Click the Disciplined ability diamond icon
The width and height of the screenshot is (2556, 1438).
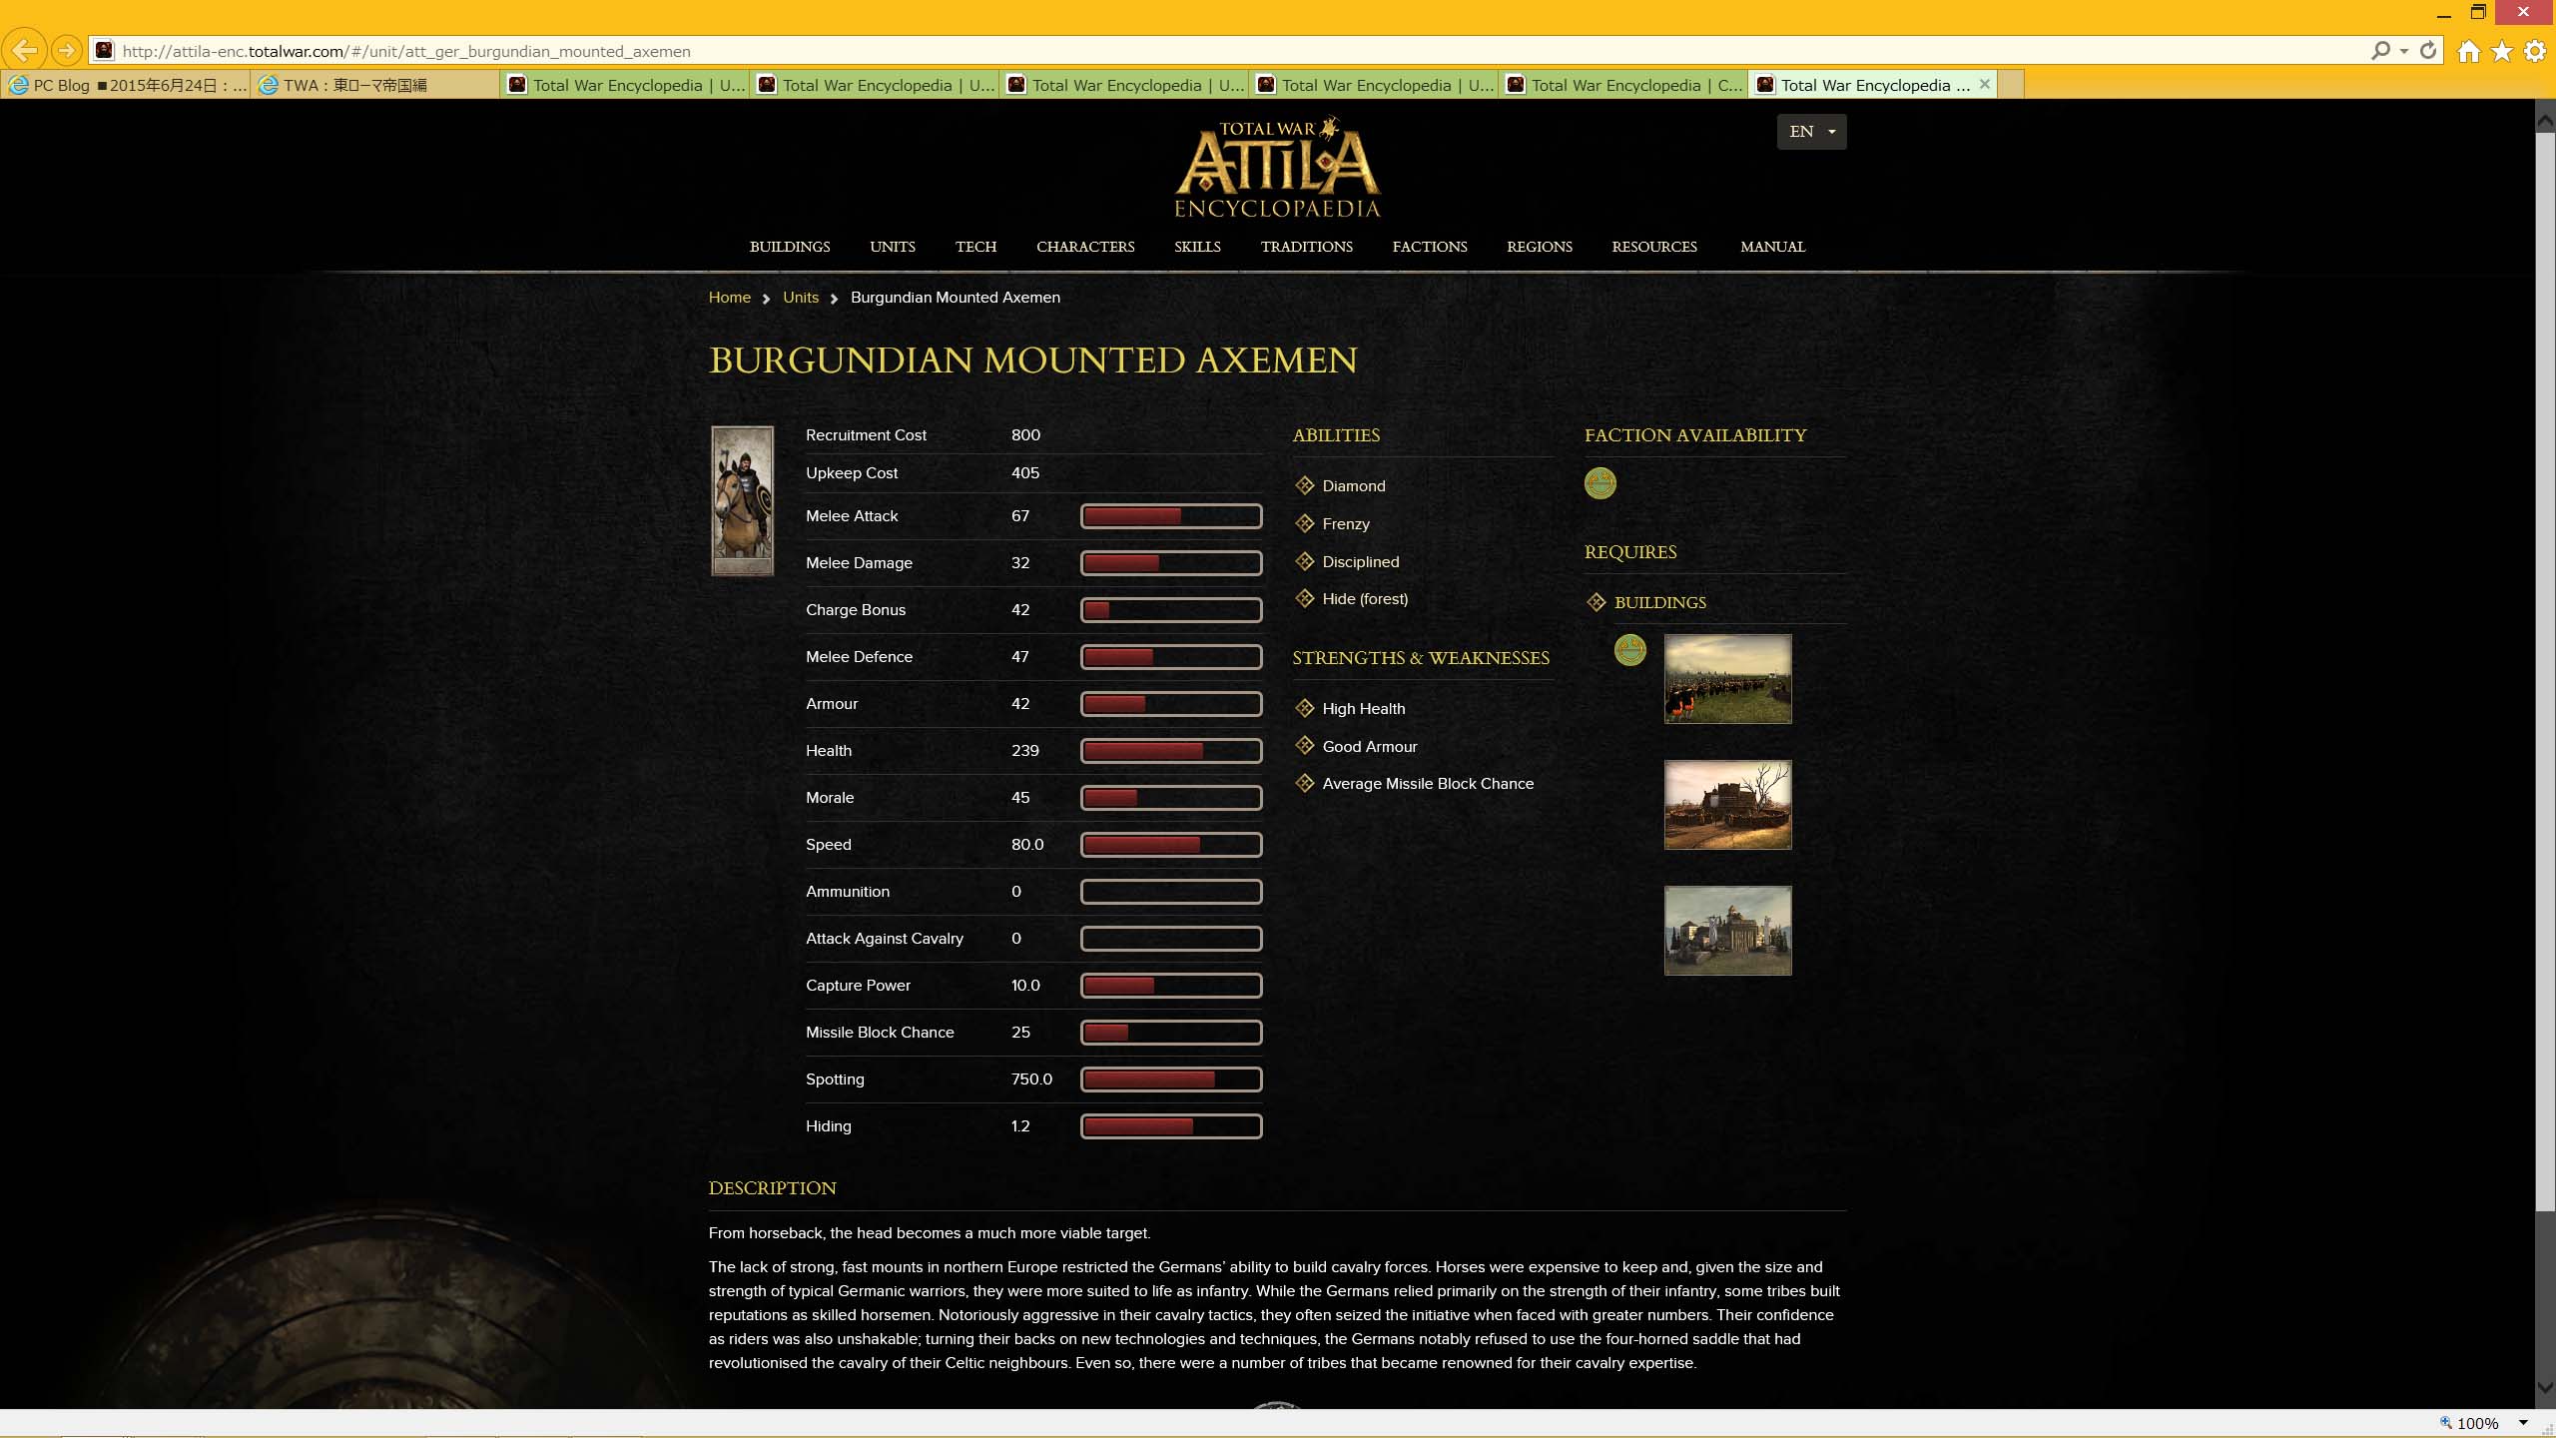(1305, 562)
